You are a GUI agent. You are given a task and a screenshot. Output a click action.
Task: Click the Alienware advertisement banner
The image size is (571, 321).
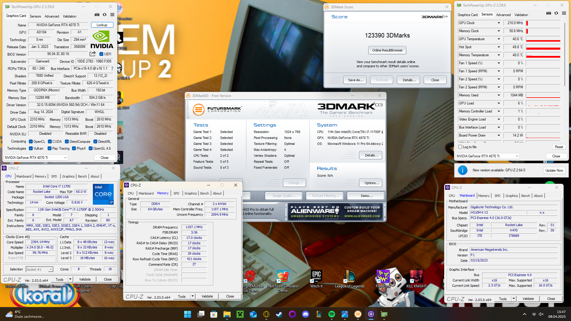(335, 212)
